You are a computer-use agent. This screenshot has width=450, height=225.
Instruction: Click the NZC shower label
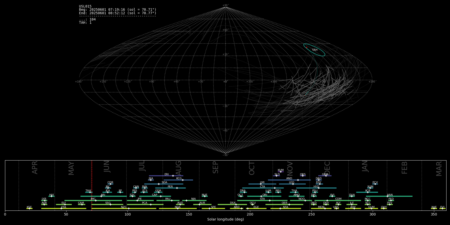pos(124,207)
